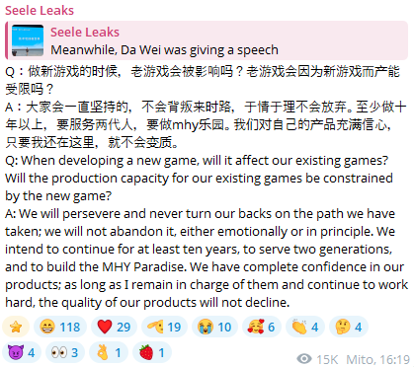The width and height of the screenshot is (414, 367).
Task: Click the English translated answer paragraph
Action: coord(207,257)
